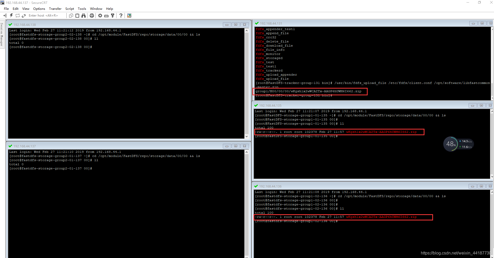The image size is (494, 258).
Task: Click green checkmark of session 192.168.44.136
Action: click(x=256, y=186)
